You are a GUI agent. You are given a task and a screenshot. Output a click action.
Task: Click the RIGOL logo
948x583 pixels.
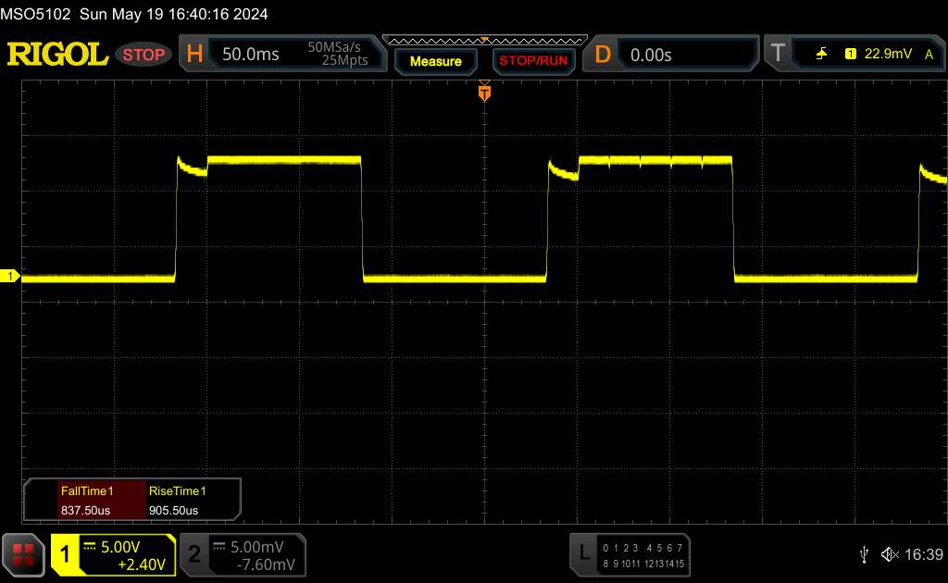click(x=57, y=55)
